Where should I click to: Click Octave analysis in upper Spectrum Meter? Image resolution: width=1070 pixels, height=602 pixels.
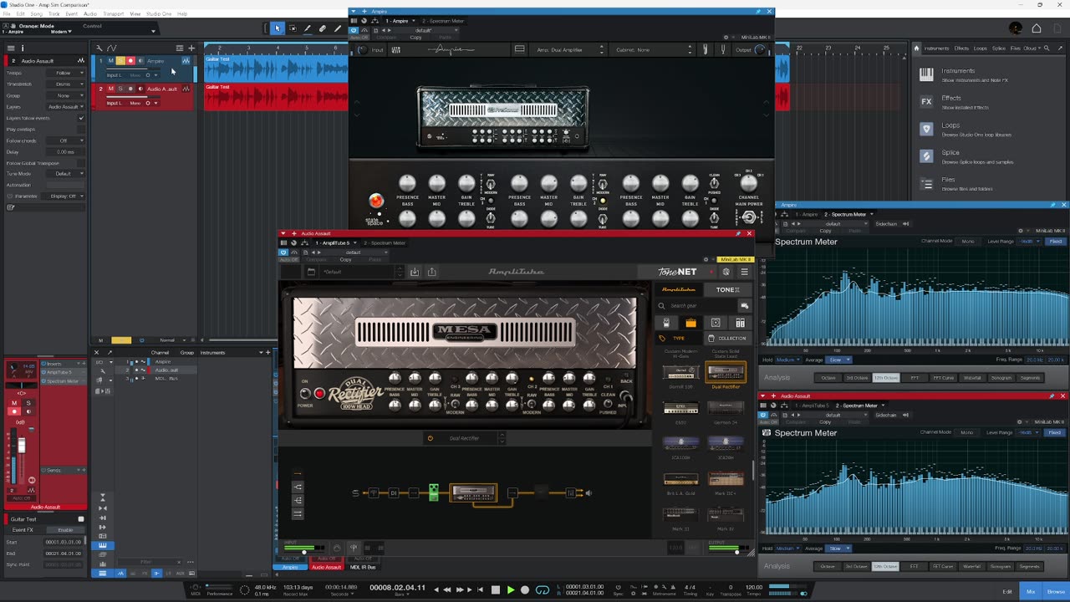[828, 378]
